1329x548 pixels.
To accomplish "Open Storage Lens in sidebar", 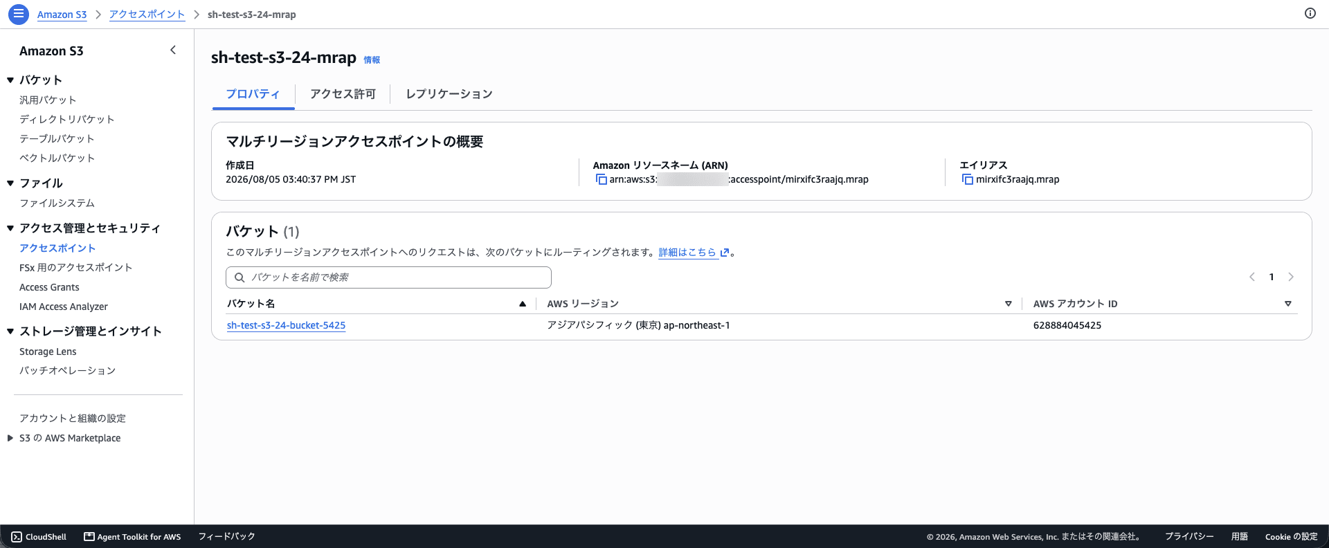I will click(x=48, y=351).
